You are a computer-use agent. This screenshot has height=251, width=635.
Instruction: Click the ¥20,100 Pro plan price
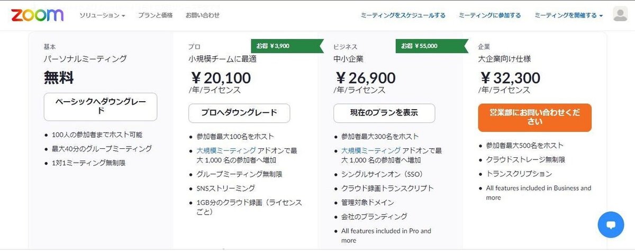point(220,78)
